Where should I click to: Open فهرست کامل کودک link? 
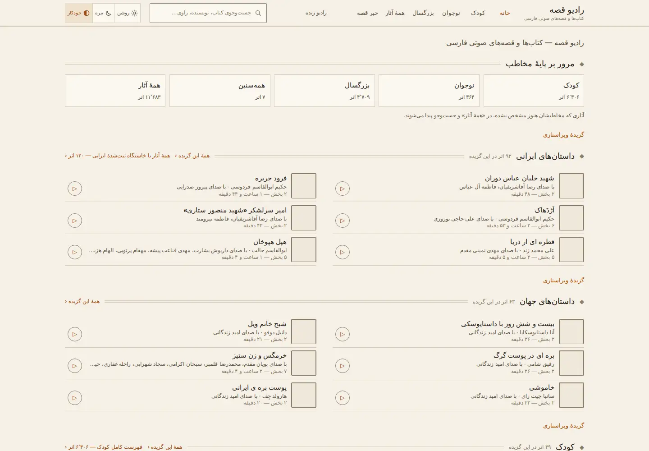pos(104,447)
